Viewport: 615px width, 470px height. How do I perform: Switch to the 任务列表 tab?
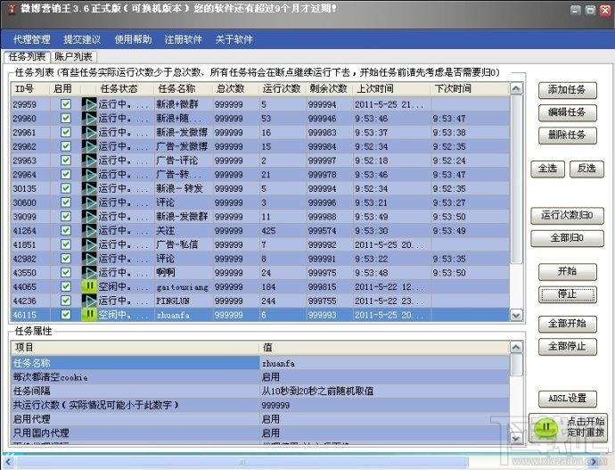coord(27,57)
